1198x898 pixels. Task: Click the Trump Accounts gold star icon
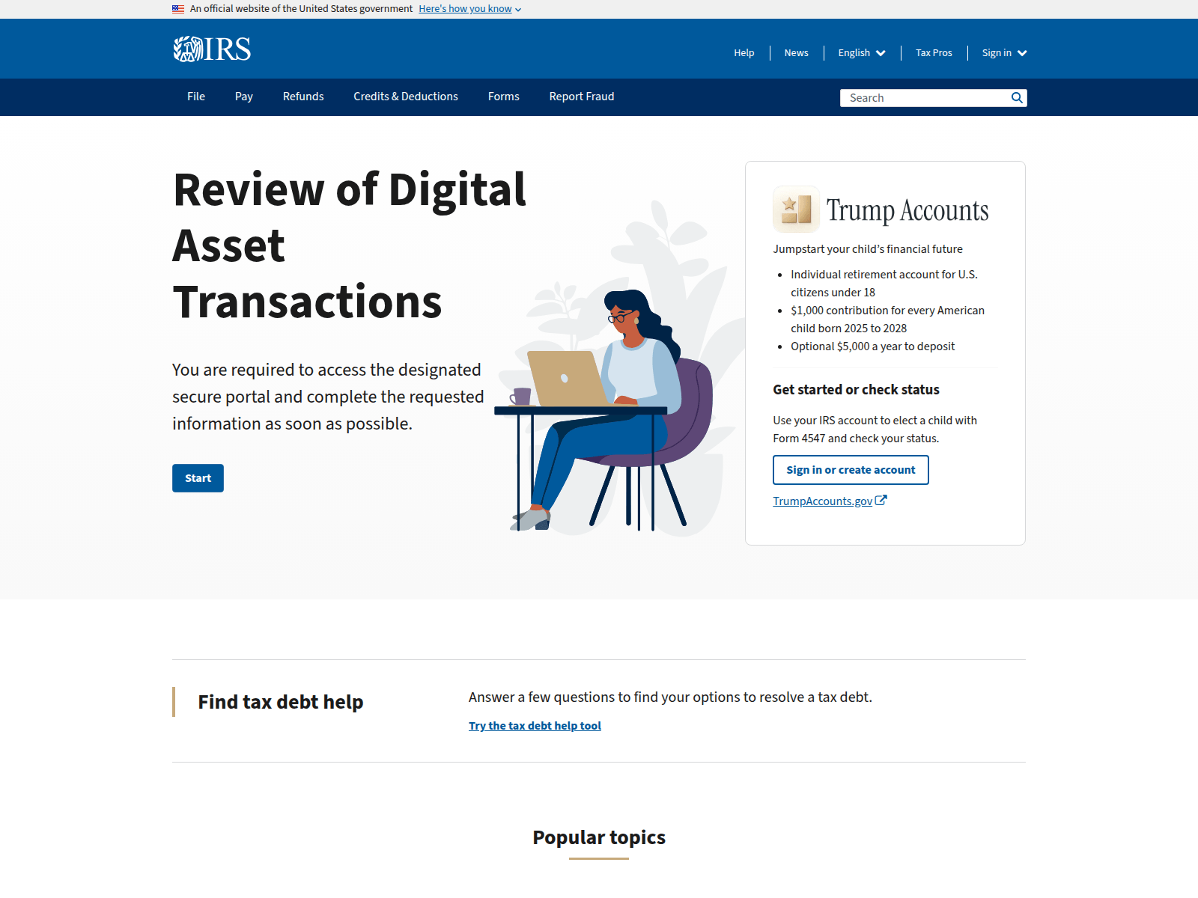tap(796, 210)
